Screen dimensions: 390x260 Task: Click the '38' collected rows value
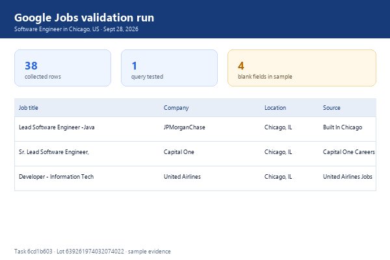[31, 66]
